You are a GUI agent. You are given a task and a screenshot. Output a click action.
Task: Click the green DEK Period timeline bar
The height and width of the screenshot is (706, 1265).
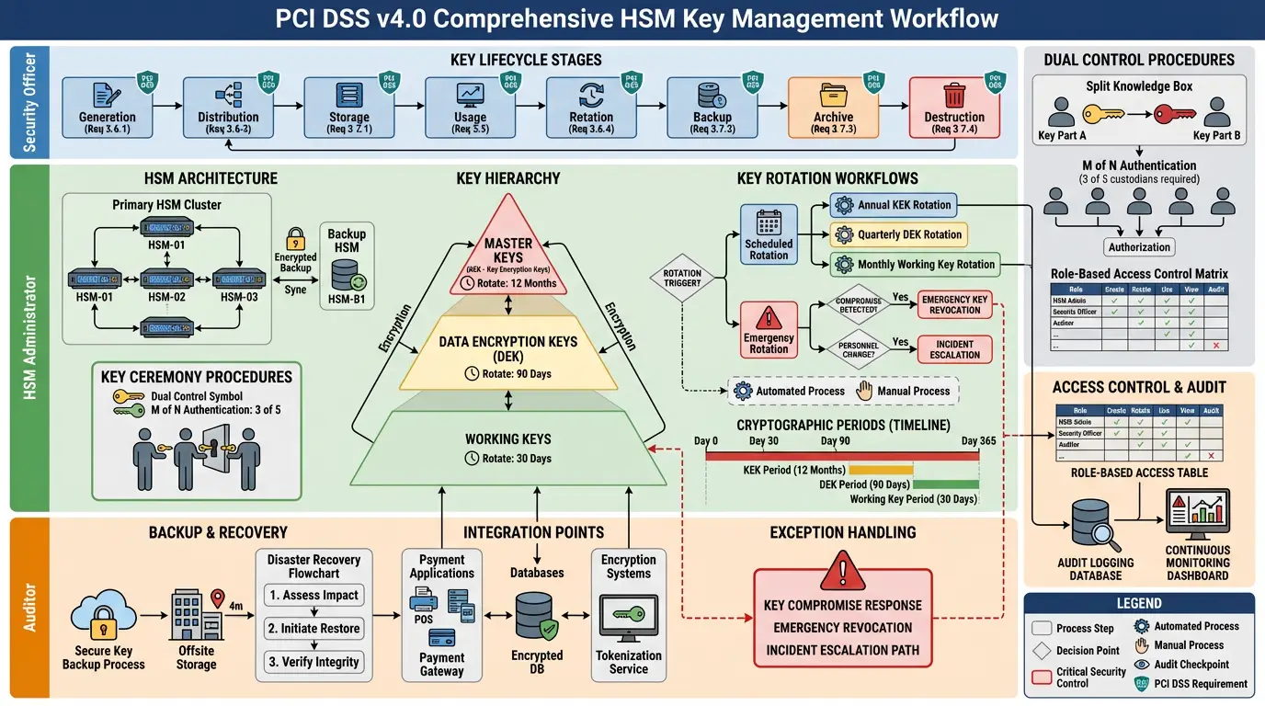pos(946,484)
